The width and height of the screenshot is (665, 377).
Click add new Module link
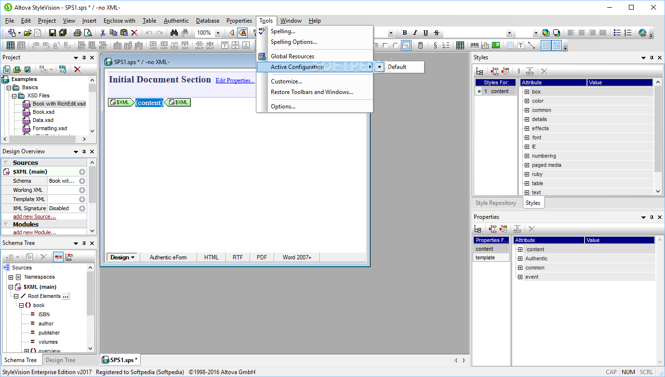tap(34, 232)
